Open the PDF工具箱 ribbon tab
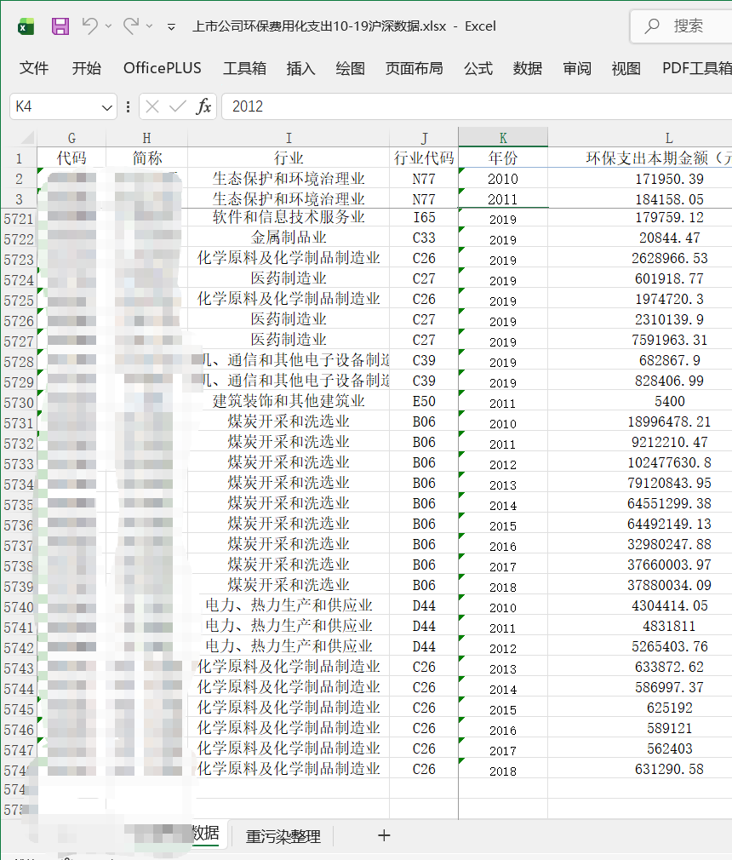 point(697,68)
